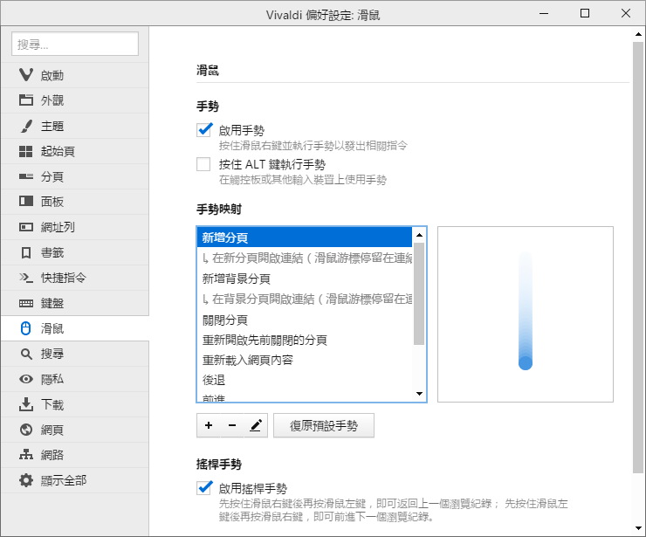Click the network icon beside 網路
The image size is (646, 537).
26,455
